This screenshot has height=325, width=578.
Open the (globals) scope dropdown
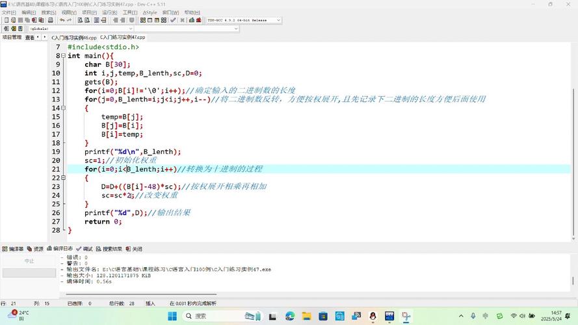click(x=130, y=29)
